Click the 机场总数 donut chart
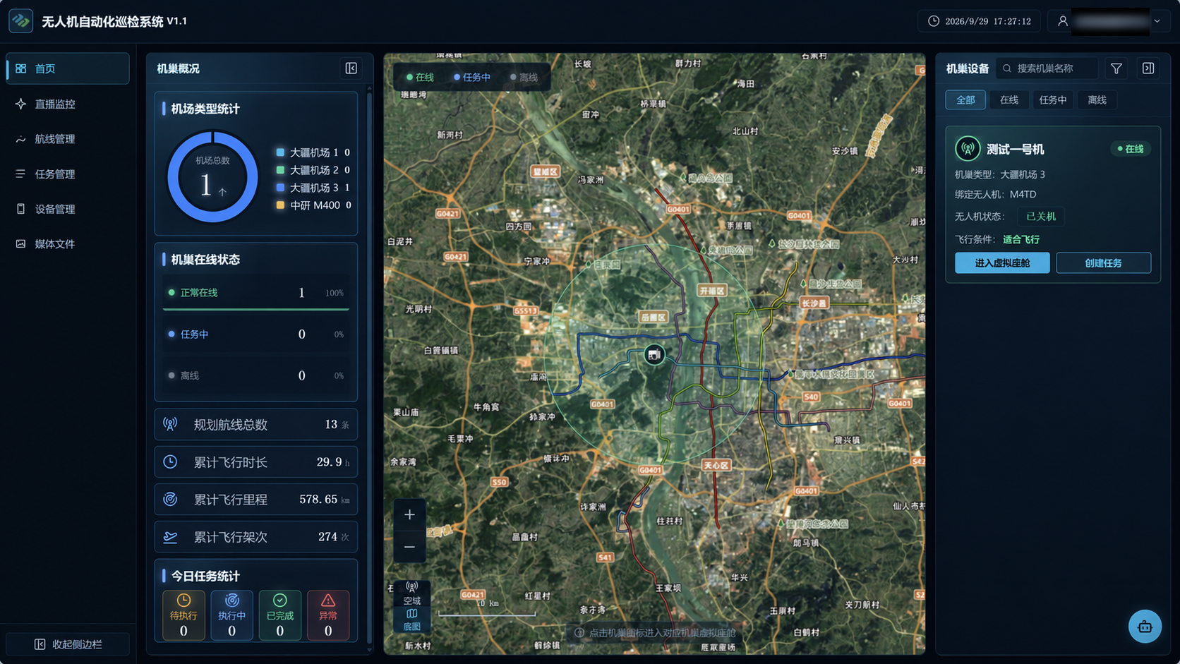Viewport: 1180px width, 664px height. click(x=212, y=177)
